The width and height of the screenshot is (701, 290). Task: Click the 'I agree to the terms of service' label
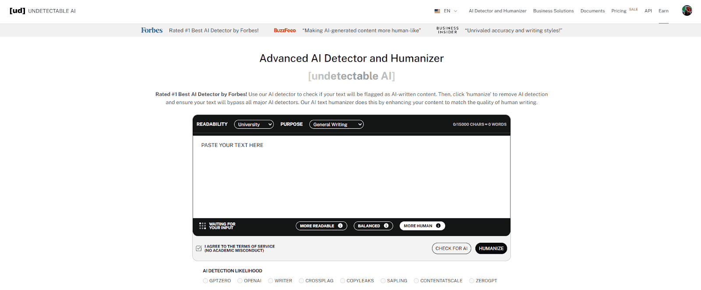[240, 248]
